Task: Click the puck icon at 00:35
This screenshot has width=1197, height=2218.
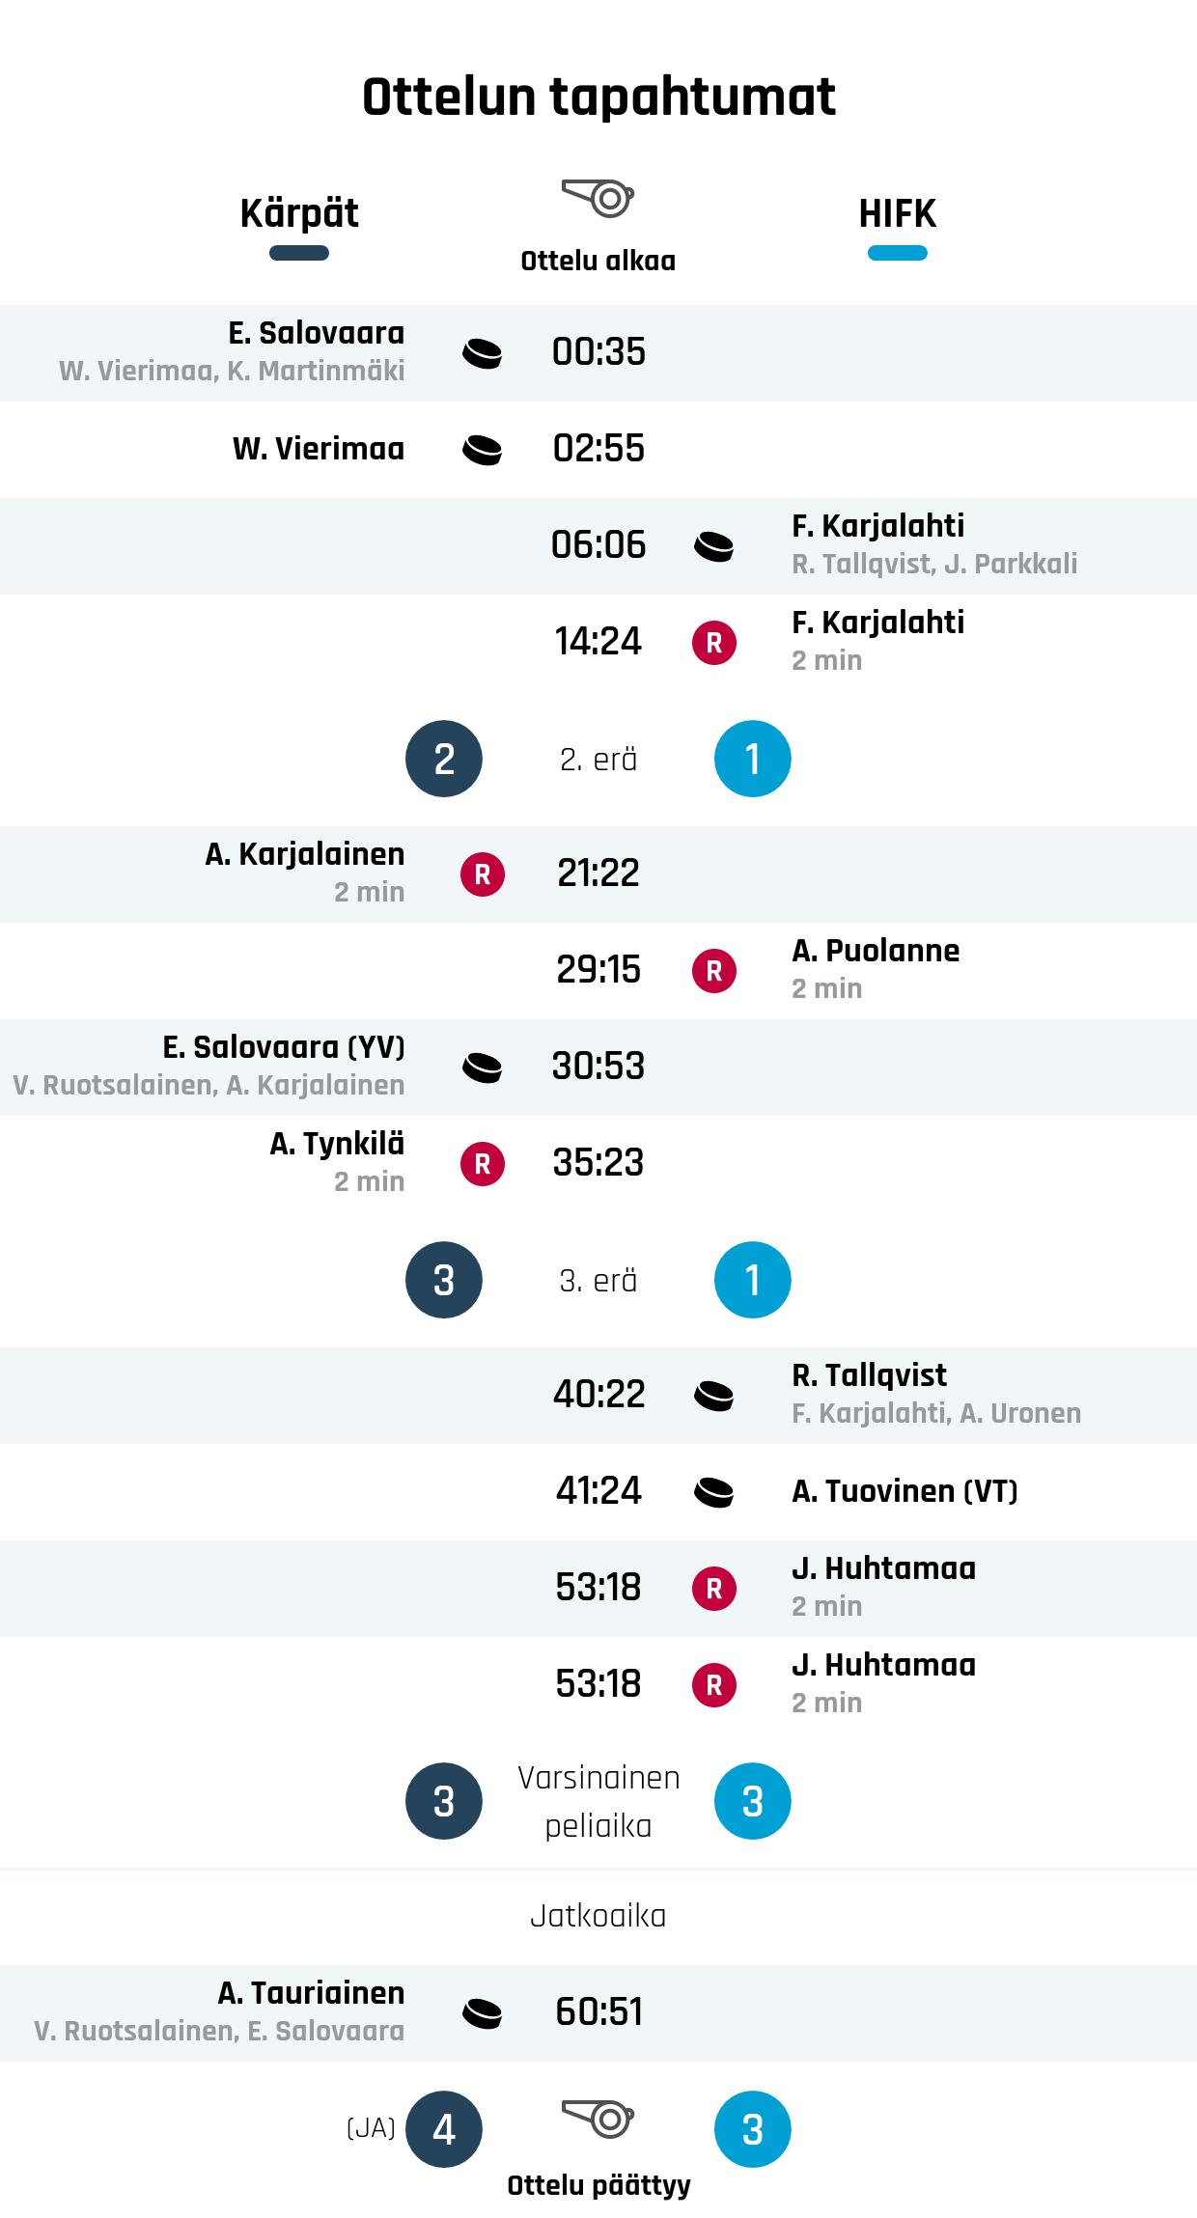Action: tap(482, 353)
